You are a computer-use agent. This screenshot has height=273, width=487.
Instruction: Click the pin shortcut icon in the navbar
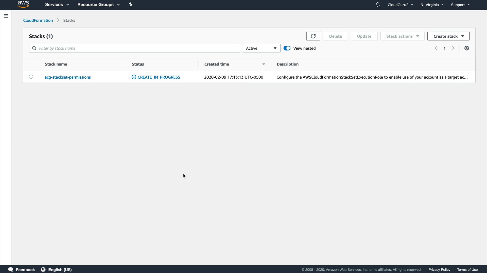click(x=131, y=4)
